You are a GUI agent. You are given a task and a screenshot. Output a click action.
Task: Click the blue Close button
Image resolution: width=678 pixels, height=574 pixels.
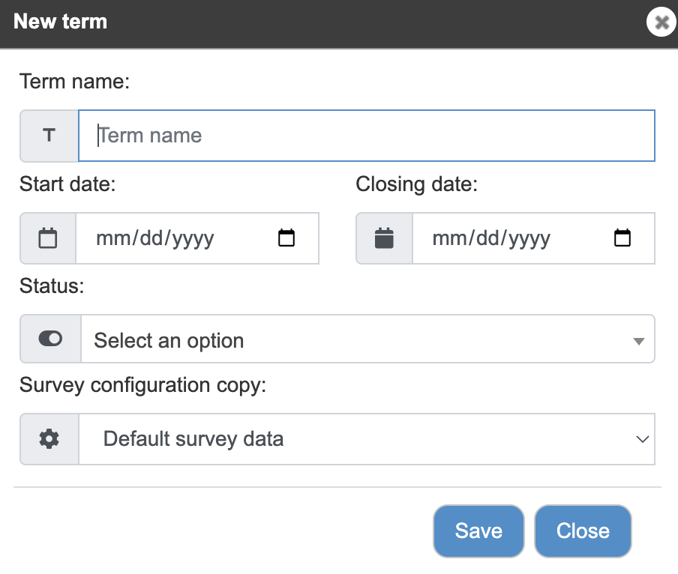tap(583, 531)
